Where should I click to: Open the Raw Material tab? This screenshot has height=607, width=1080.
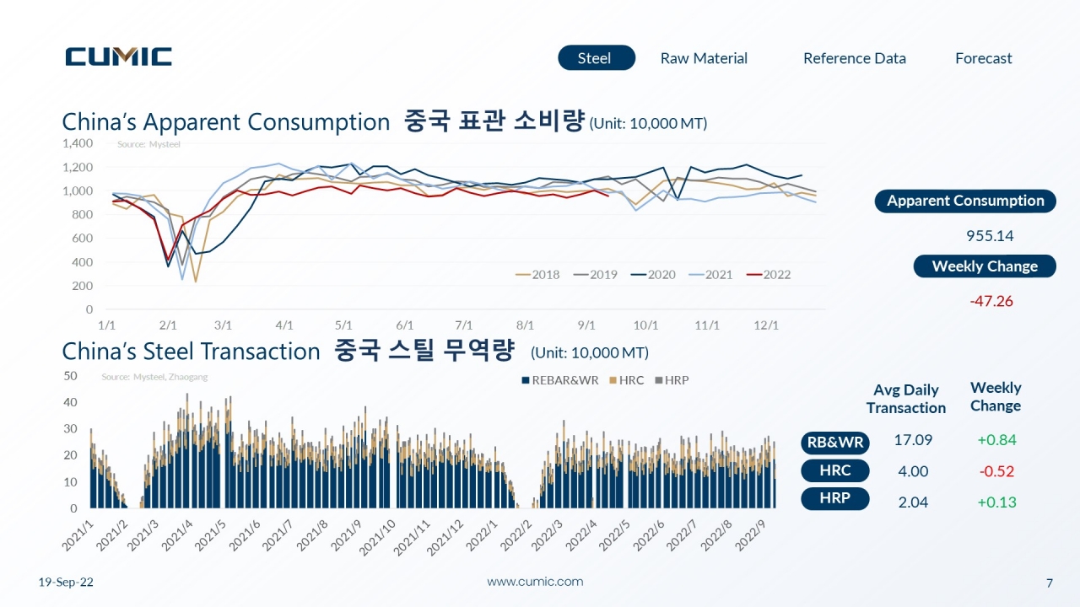point(704,58)
